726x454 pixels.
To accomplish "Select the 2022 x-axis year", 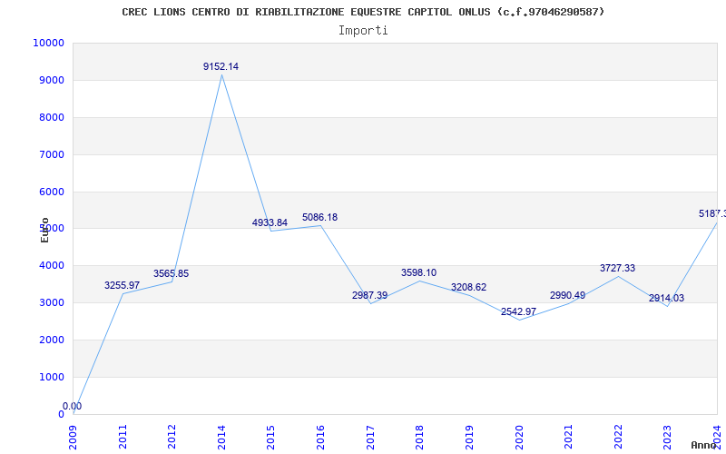I will pyautogui.click(x=618, y=438).
